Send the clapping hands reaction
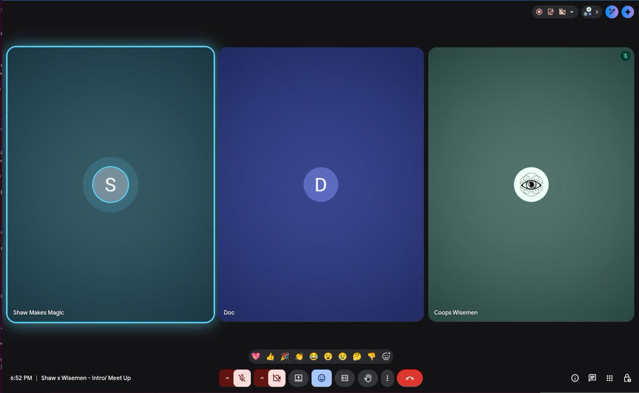 pyautogui.click(x=299, y=356)
